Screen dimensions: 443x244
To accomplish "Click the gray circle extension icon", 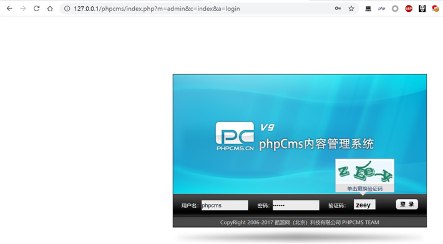I will click(395, 9).
